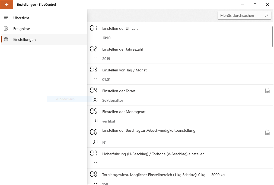Open the Übersicht menu item
Viewport: 274px width, 185px height.
tap(44, 18)
